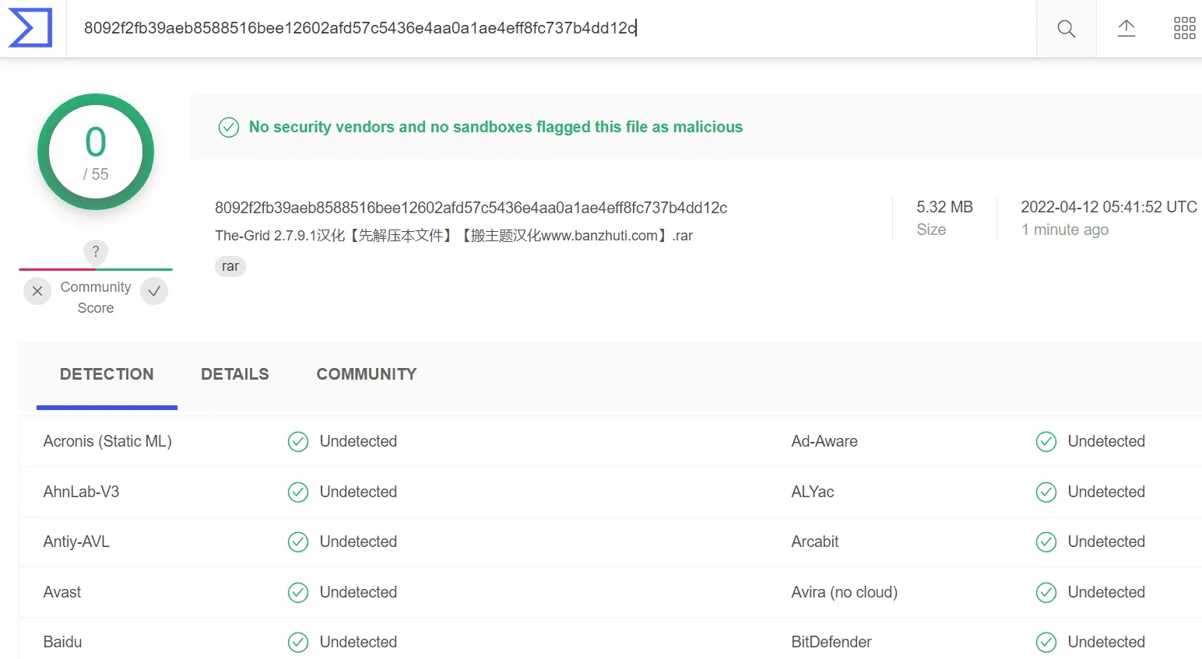This screenshot has height=659, width=1202.
Task: Open the upload file icon
Action: point(1126,29)
